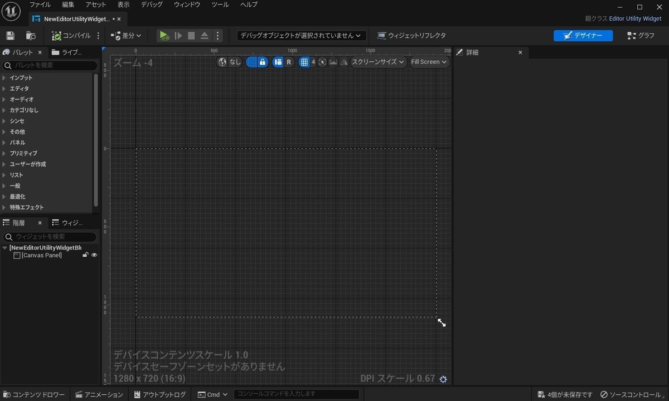Image resolution: width=669 pixels, height=401 pixels.
Task: Browse to this asset in Content Browser
Action: [x=31, y=35]
